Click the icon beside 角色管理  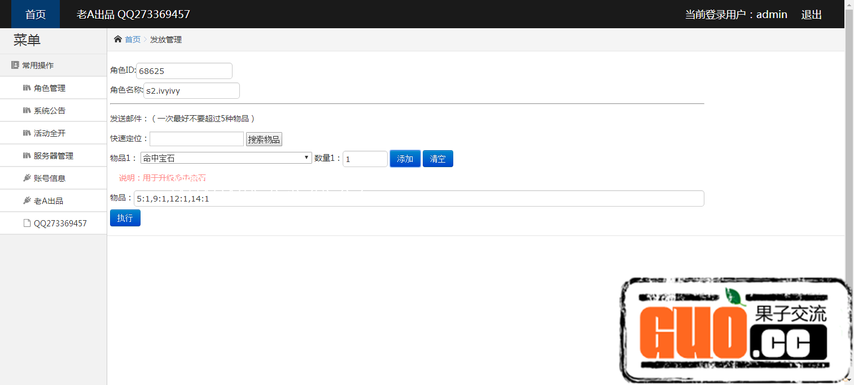pyautogui.click(x=27, y=88)
